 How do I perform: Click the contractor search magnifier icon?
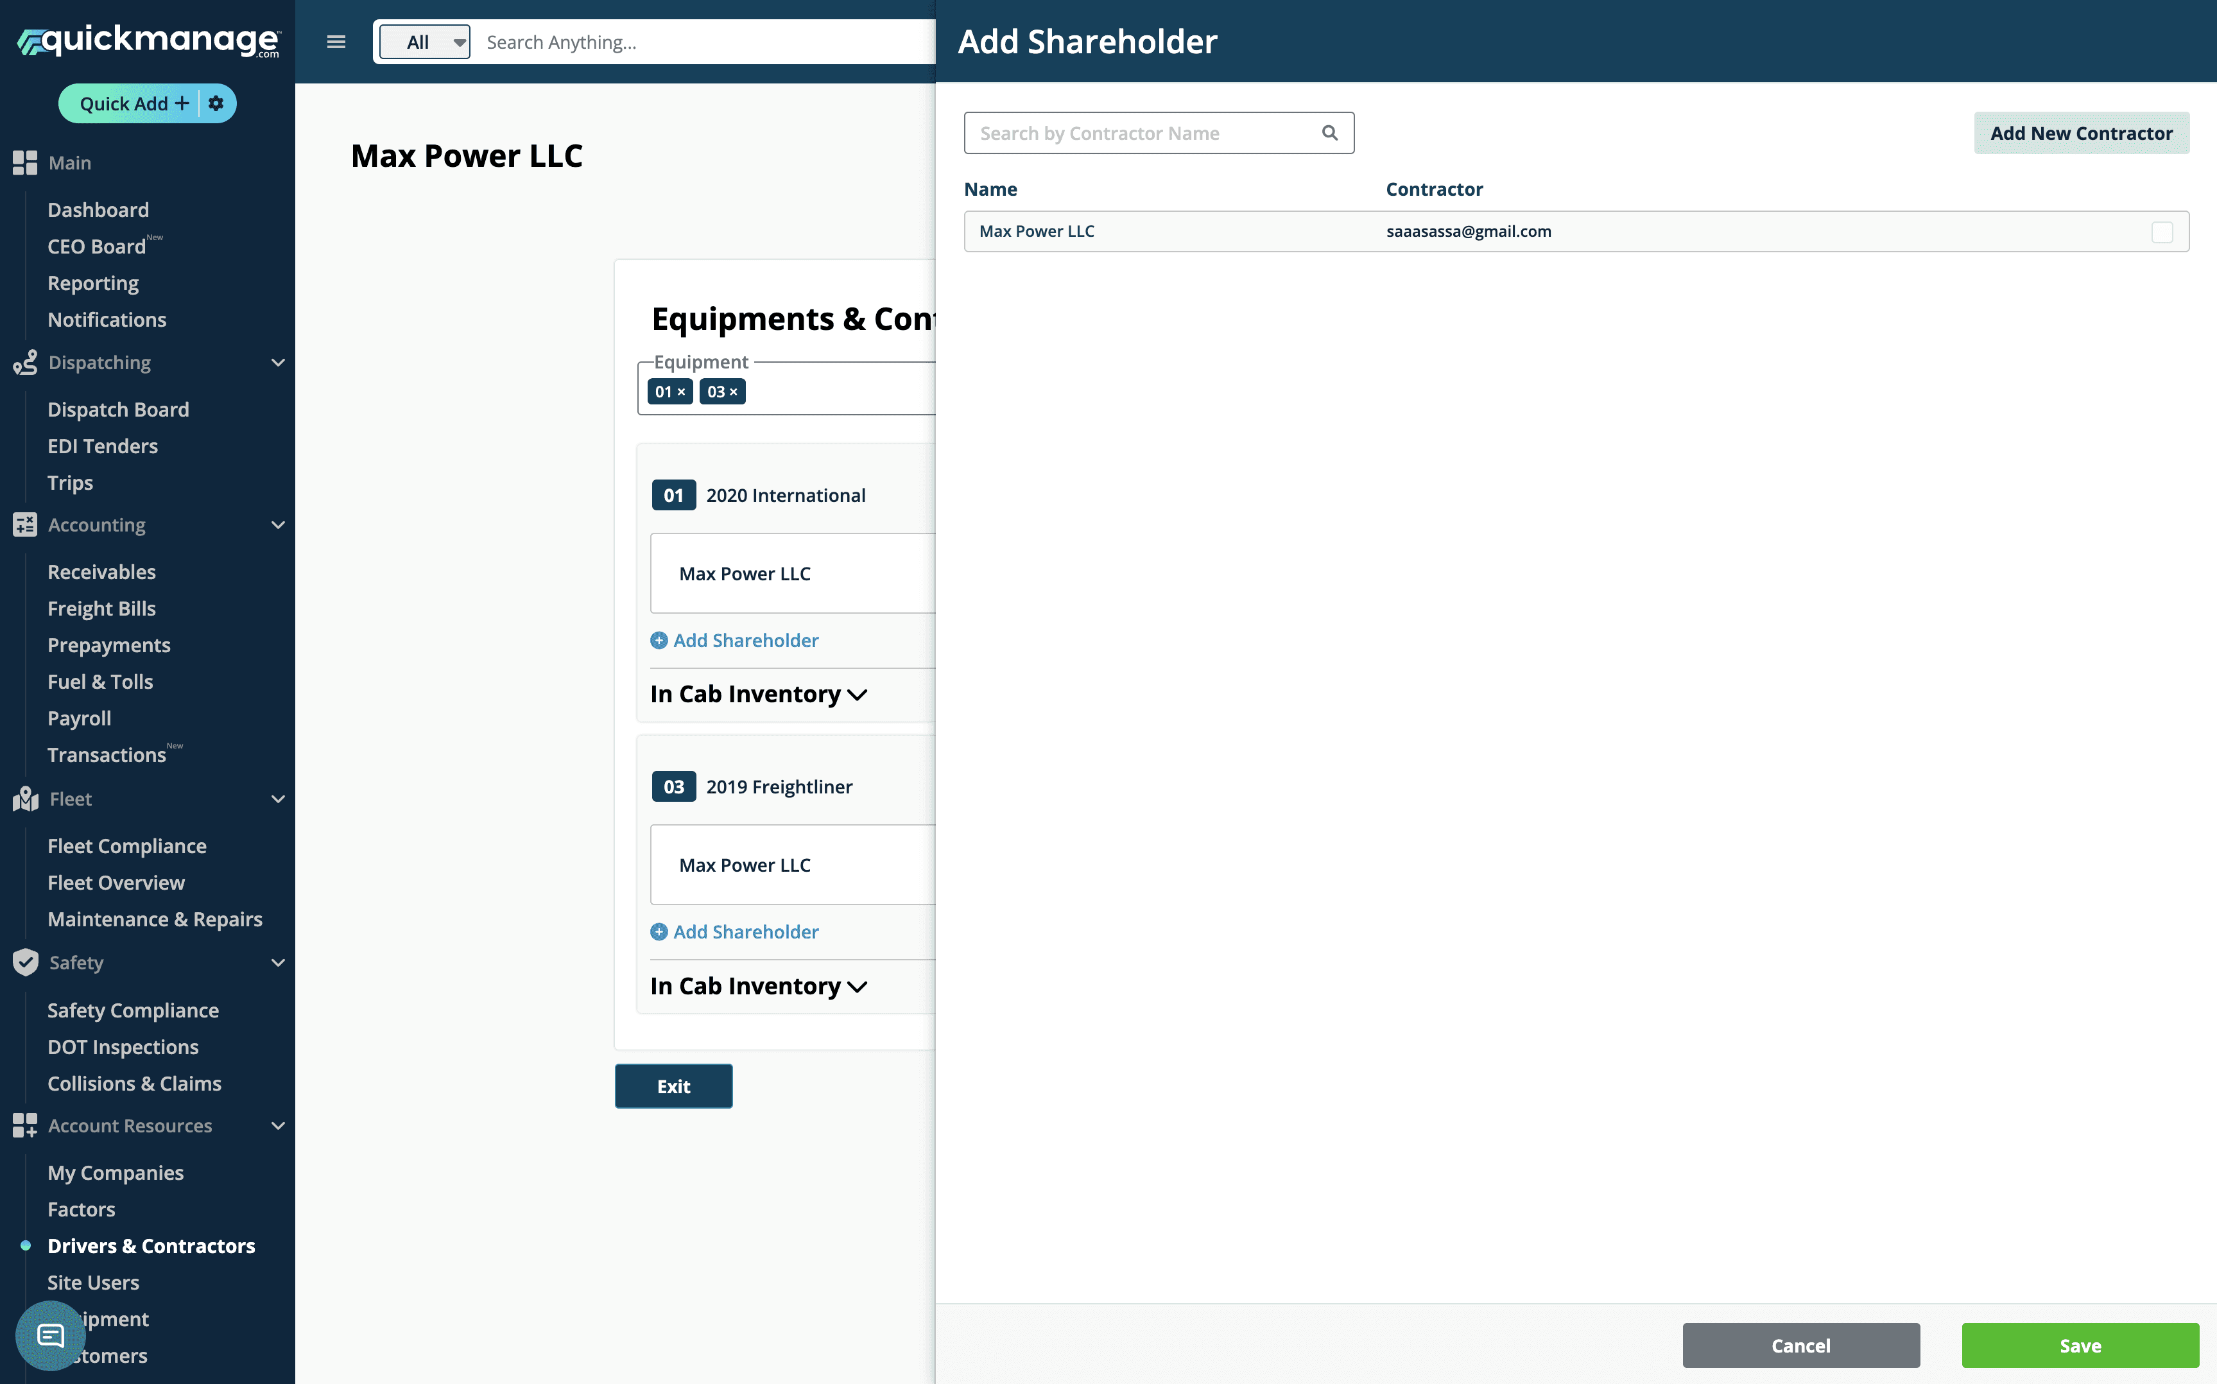pos(1329,133)
